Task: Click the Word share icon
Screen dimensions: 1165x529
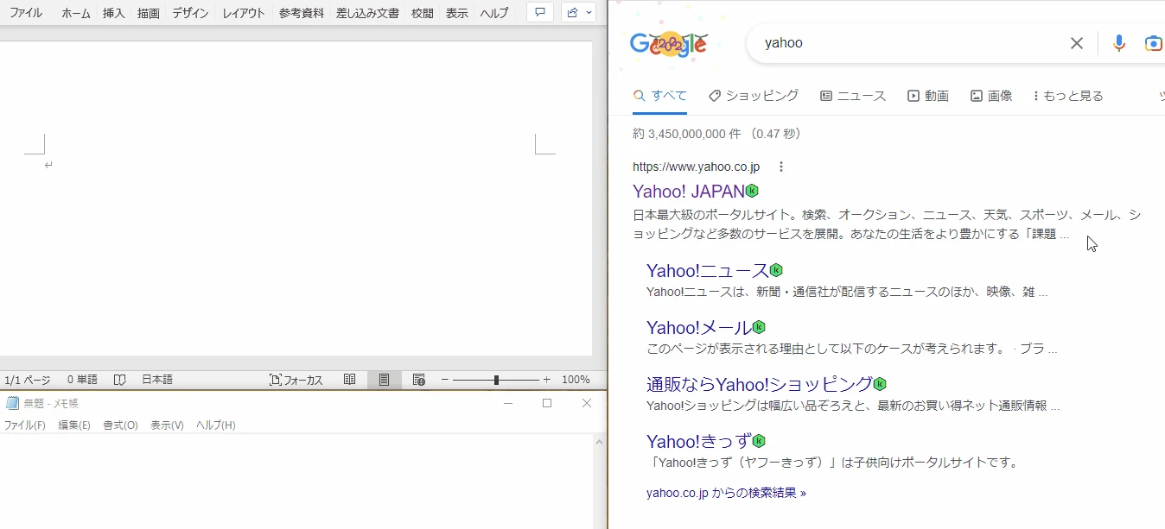Action: (x=572, y=13)
